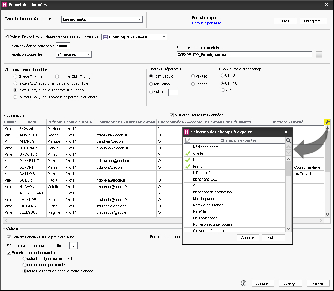
Task: Click Enregistrer button
Action: 313,21
